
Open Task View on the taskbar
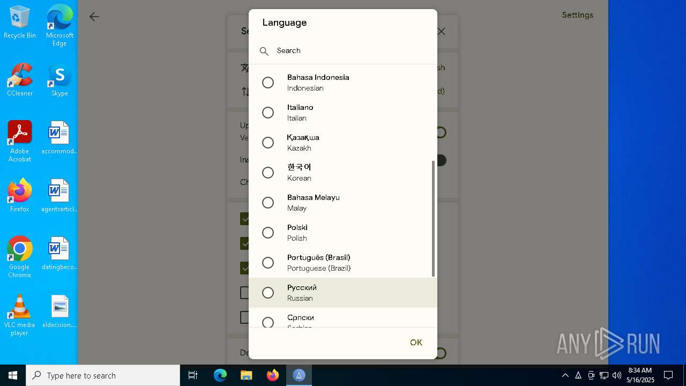coord(193,375)
